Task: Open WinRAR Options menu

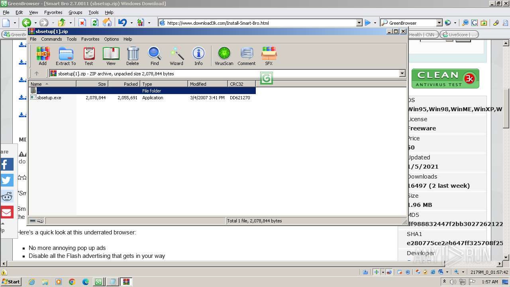Action: (x=111, y=39)
